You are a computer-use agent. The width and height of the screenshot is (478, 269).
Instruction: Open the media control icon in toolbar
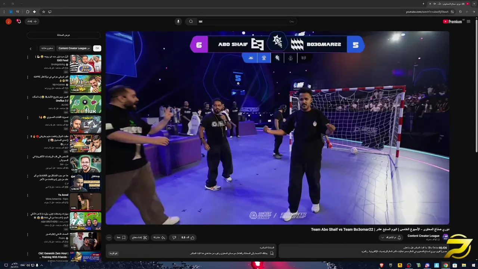[18, 12]
